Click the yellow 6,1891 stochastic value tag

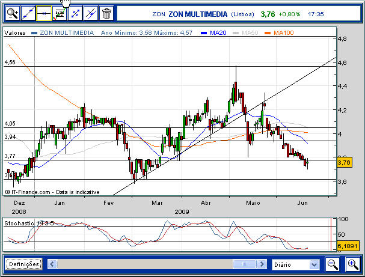[347, 246]
